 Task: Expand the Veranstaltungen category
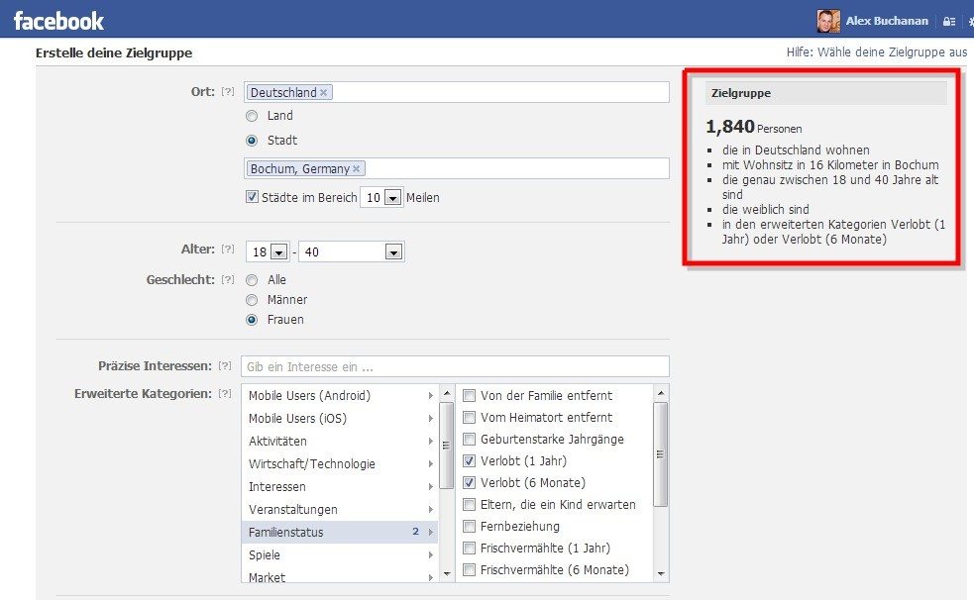tap(340, 510)
